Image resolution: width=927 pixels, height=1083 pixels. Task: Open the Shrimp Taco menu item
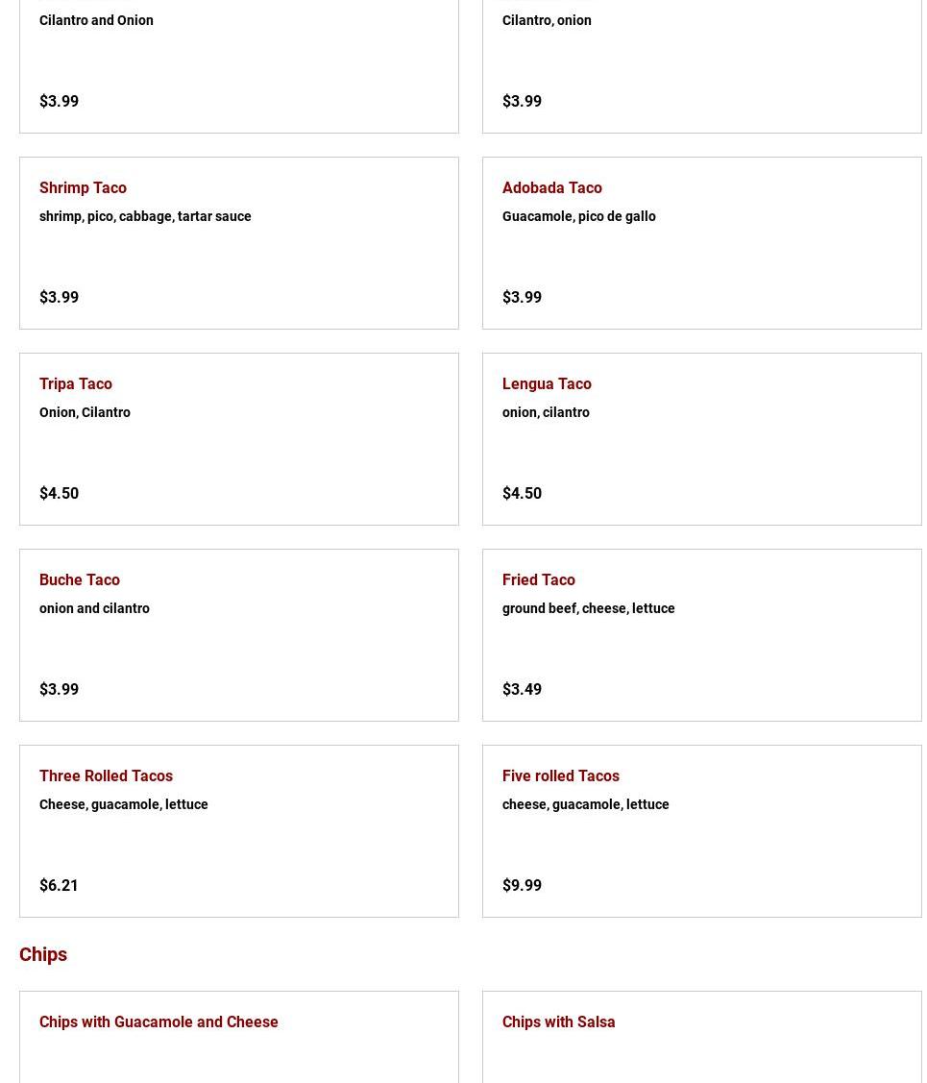(83, 187)
